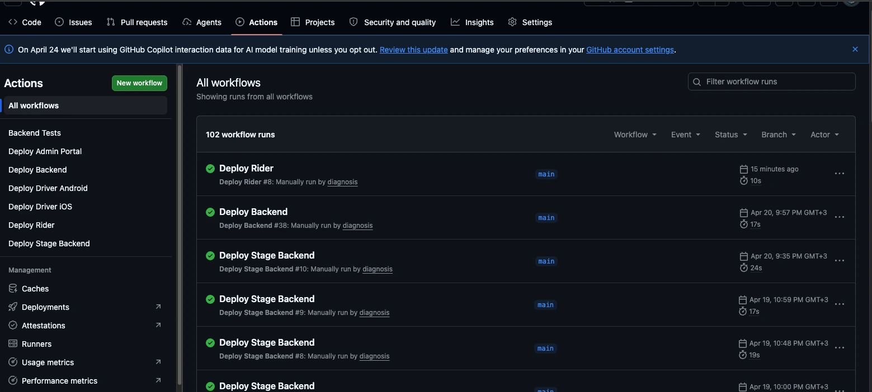Select All workflows in sidebar
The image size is (872, 392).
pyautogui.click(x=86, y=106)
